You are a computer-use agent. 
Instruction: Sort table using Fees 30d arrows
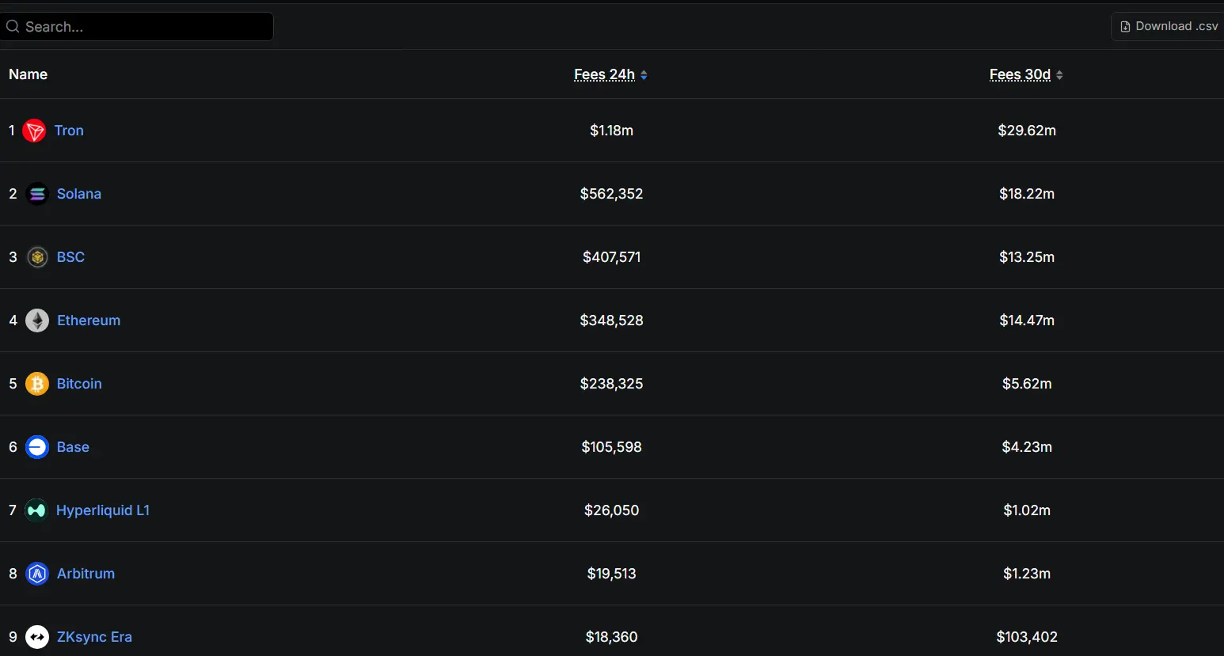1059,75
